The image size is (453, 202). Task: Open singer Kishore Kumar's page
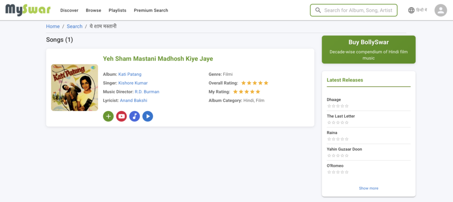(133, 83)
